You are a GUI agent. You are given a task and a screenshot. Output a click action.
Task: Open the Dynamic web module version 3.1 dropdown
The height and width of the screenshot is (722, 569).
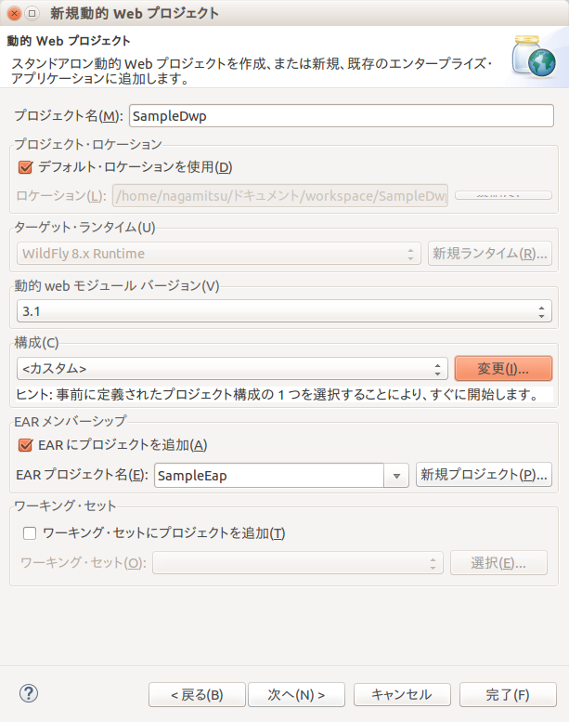[284, 311]
